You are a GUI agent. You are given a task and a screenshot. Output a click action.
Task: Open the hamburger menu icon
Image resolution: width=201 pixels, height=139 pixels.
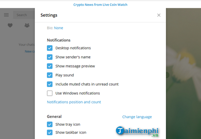click(x=6, y=15)
